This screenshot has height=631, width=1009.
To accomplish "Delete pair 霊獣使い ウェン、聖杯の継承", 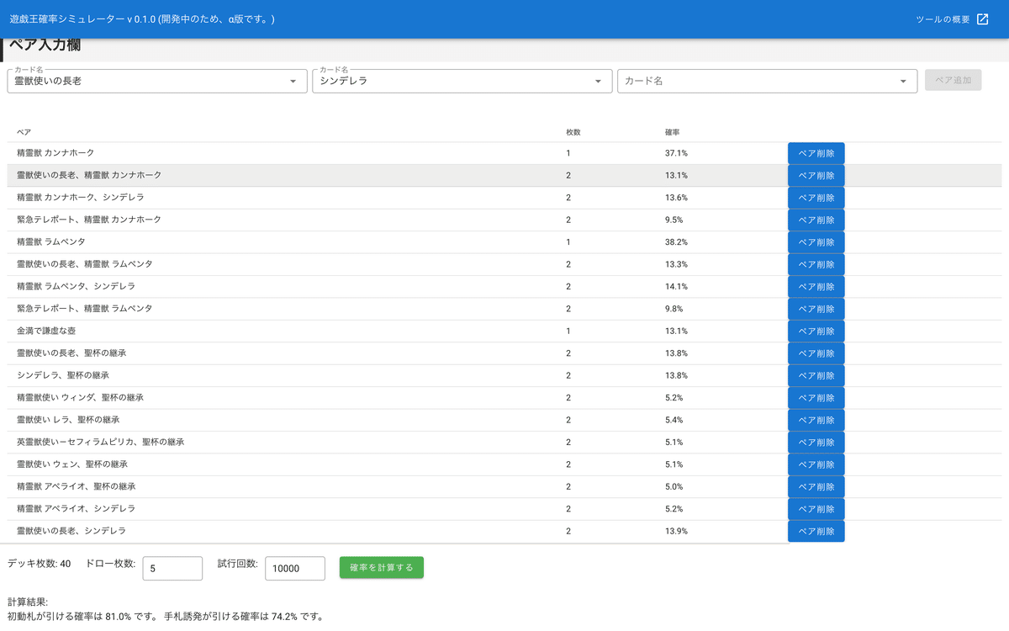I will pos(816,464).
